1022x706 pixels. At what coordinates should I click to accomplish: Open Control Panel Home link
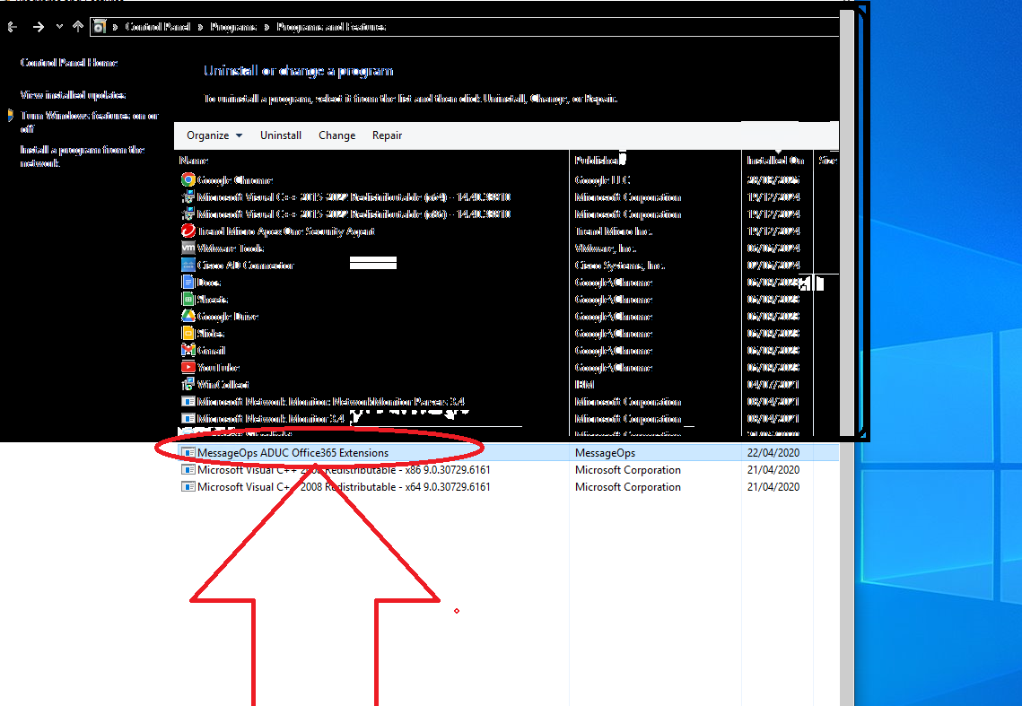[68, 63]
